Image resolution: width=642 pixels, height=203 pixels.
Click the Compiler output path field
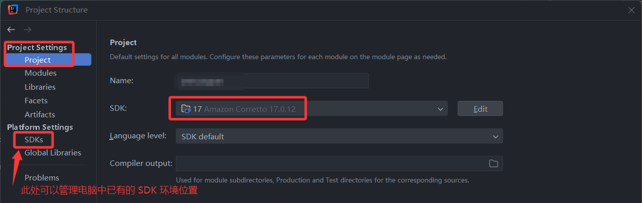click(x=330, y=163)
